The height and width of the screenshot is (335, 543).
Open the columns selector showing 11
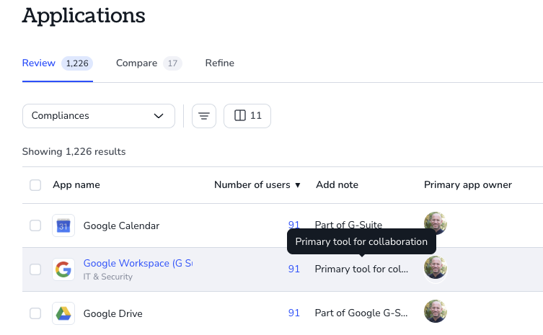pyautogui.click(x=247, y=116)
